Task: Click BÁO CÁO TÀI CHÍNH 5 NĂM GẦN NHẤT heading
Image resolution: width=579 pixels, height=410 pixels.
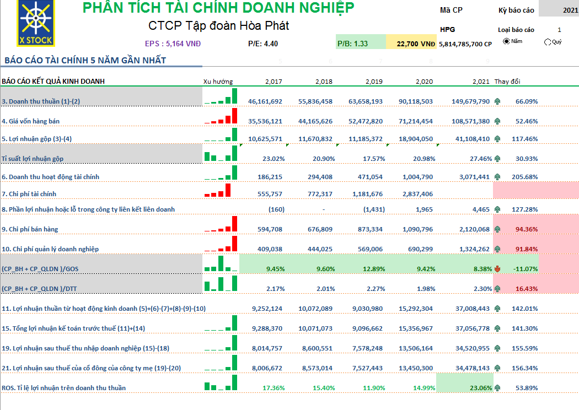Action: coord(85,60)
